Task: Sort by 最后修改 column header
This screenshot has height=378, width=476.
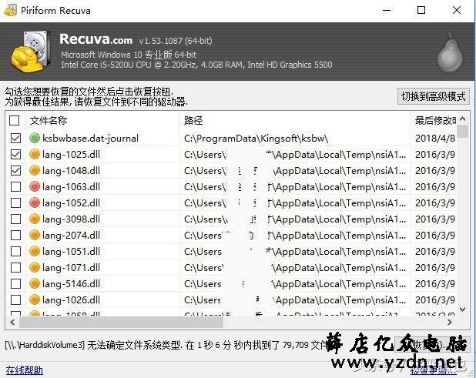Action: (x=434, y=120)
